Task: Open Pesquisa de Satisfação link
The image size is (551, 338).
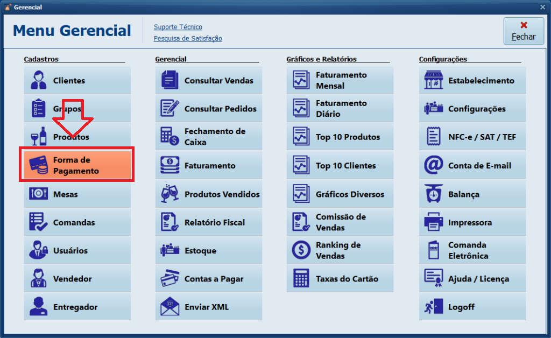Action: 187,39
